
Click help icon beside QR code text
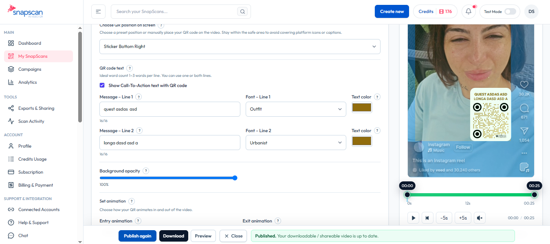coord(130,68)
